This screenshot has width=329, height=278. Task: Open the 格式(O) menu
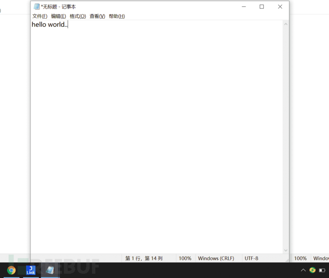(78, 16)
